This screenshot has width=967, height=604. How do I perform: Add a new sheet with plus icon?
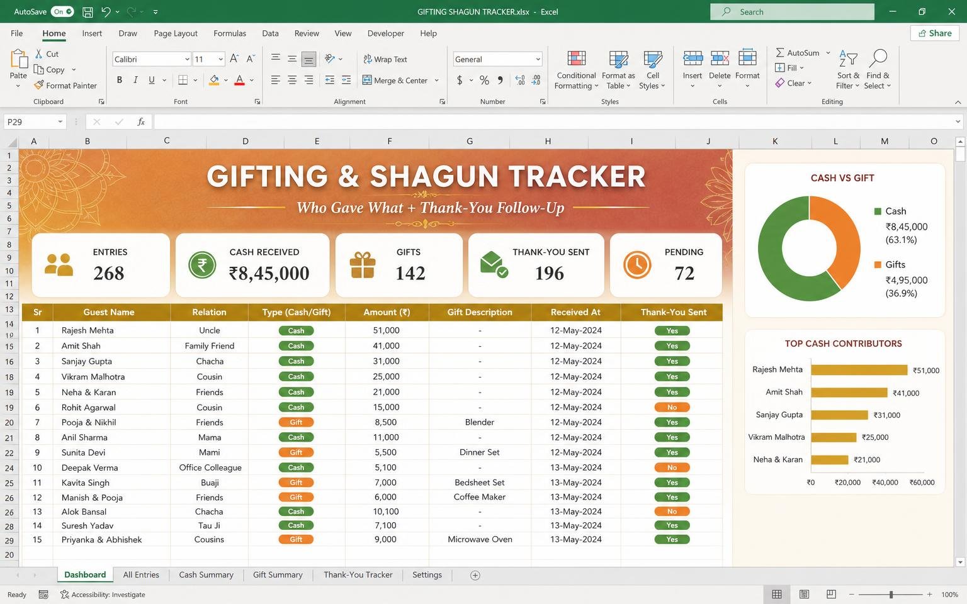tap(475, 575)
